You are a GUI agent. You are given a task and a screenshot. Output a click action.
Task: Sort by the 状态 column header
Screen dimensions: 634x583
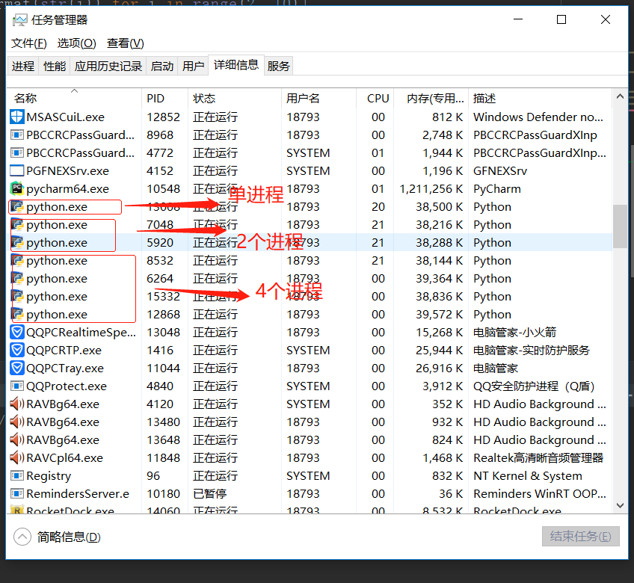tap(235, 98)
